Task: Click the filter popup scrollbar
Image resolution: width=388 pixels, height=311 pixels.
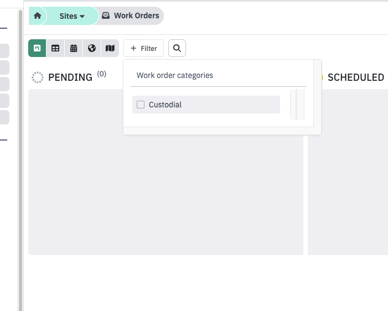Action: coord(297,105)
